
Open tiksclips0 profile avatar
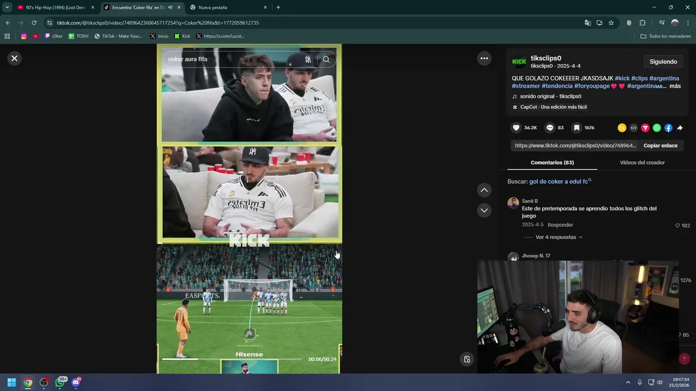[x=519, y=61]
